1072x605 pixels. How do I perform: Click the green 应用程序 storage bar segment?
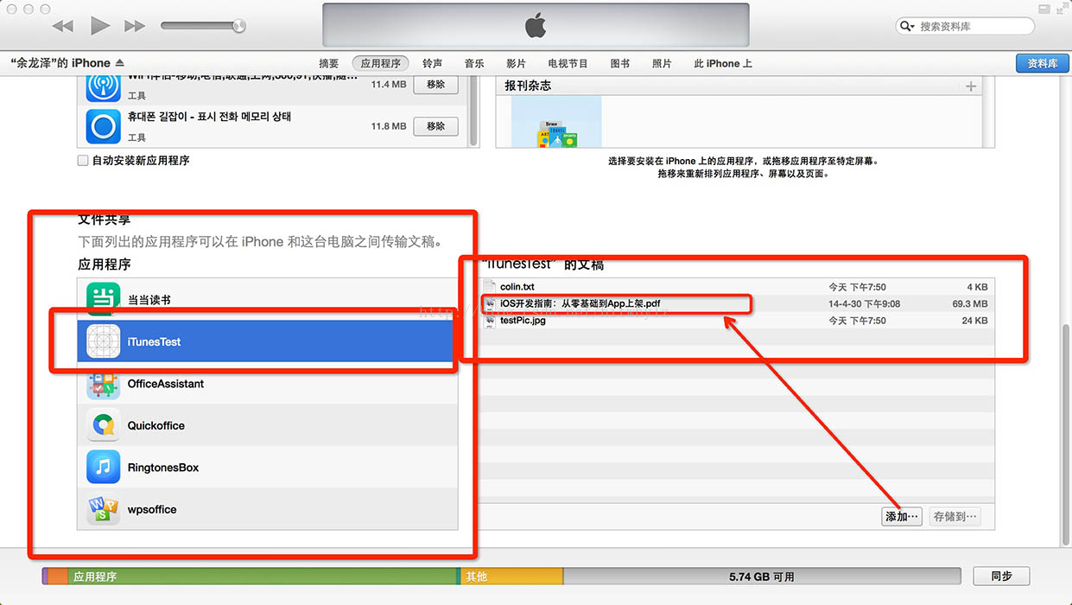pyautogui.click(x=262, y=576)
